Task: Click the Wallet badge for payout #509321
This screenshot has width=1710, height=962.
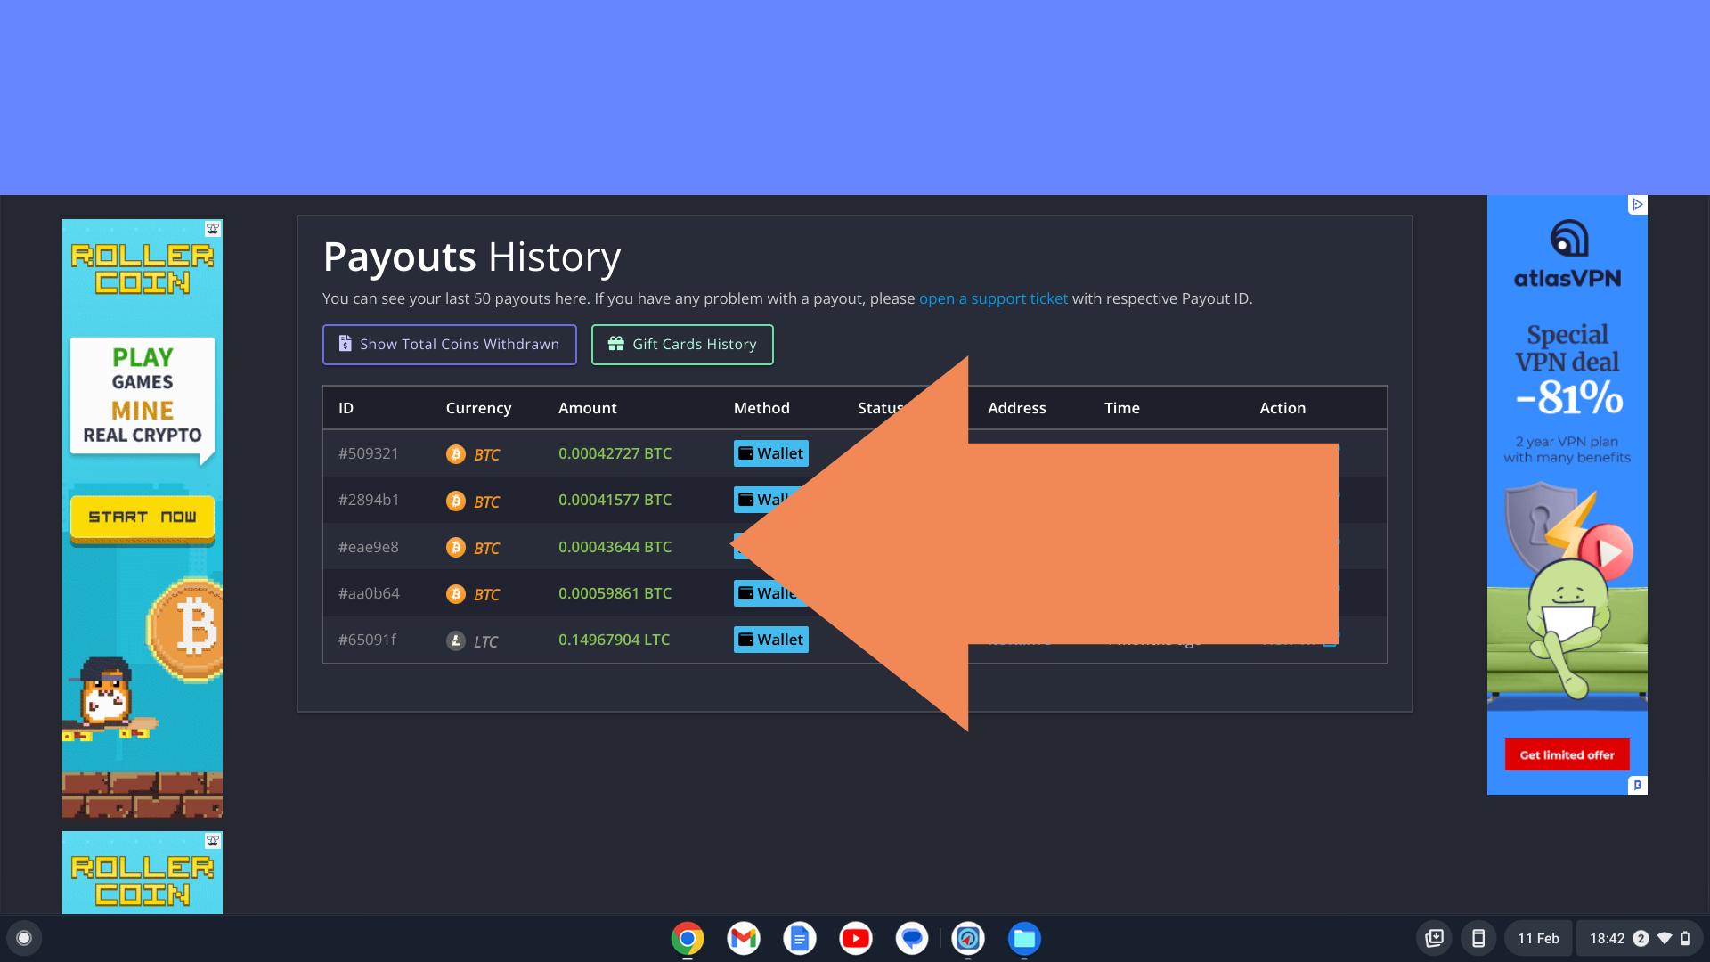Action: coord(770,453)
